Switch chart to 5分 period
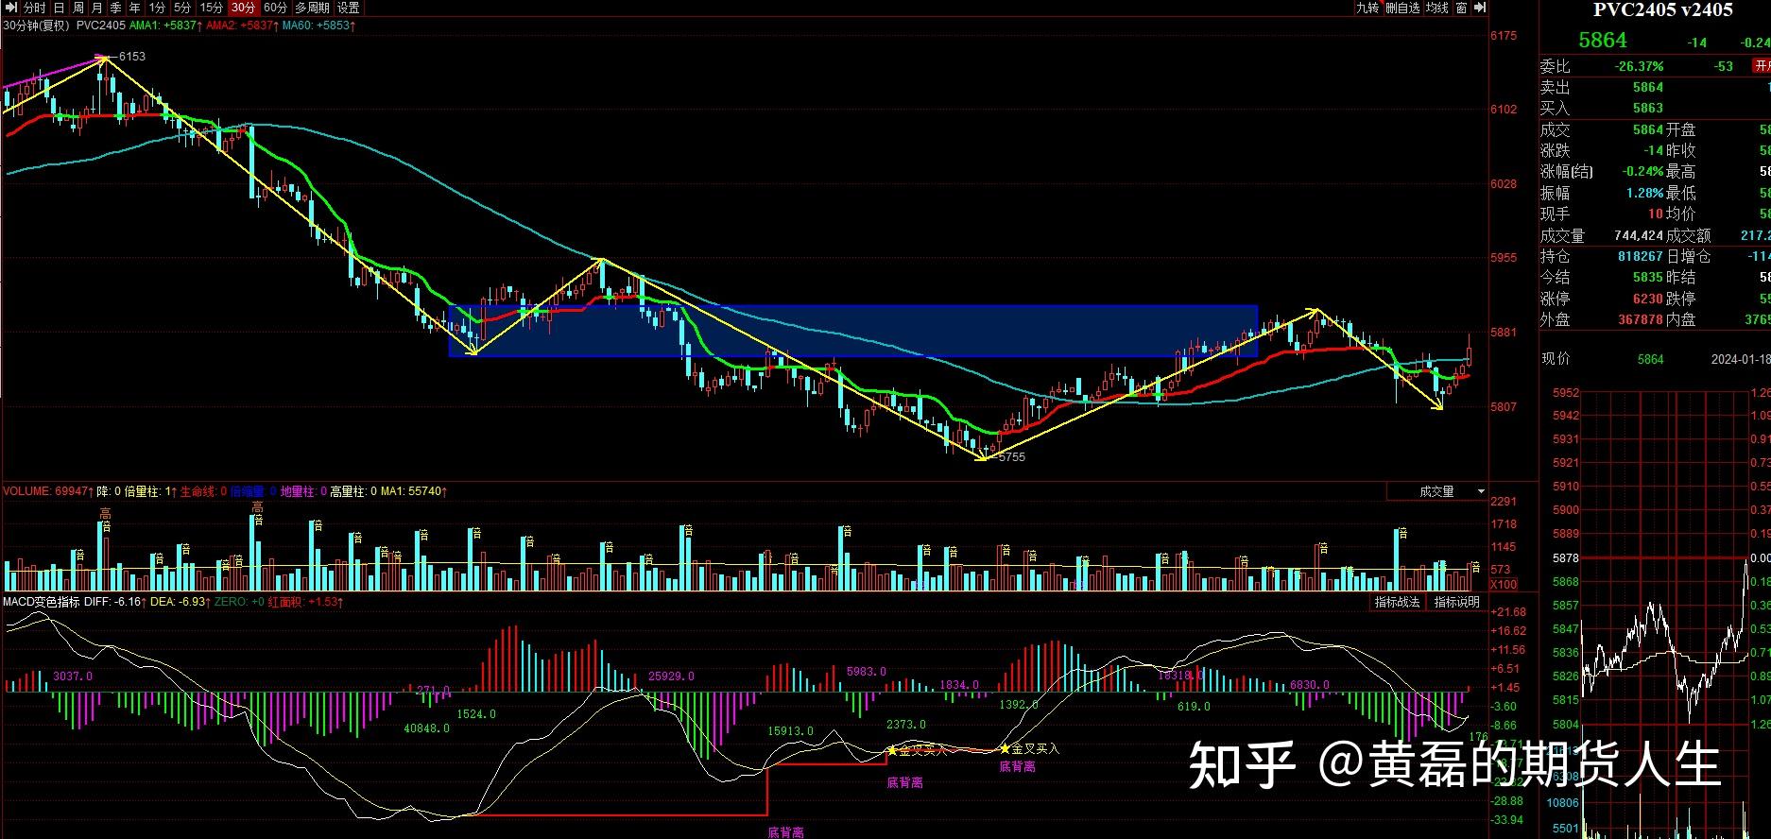The height and width of the screenshot is (839, 1771). (x=182, y=8)
